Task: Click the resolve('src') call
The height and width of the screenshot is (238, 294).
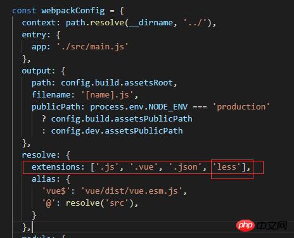Action: 99,203
